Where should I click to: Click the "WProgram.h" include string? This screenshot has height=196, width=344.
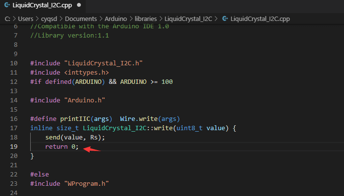86,183
